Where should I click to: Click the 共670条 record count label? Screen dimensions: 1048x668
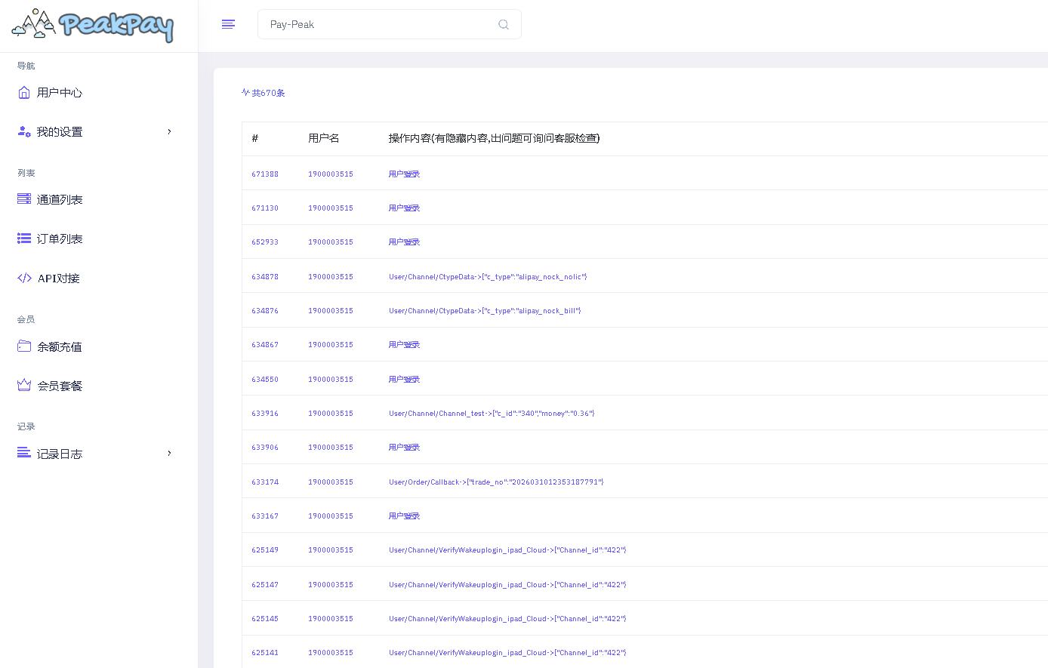tap(264, 93)
